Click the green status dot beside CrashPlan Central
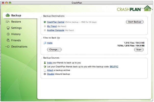 [45, 22]
